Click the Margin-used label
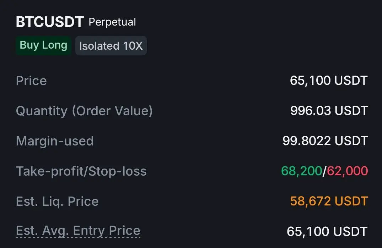The image size is (382, 248). (55, 141)
